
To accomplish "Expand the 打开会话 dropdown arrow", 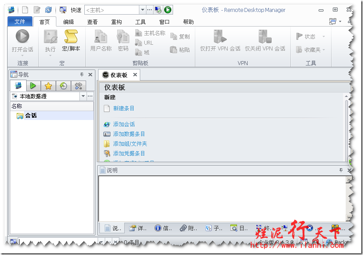I will click(x=23, y=55).
